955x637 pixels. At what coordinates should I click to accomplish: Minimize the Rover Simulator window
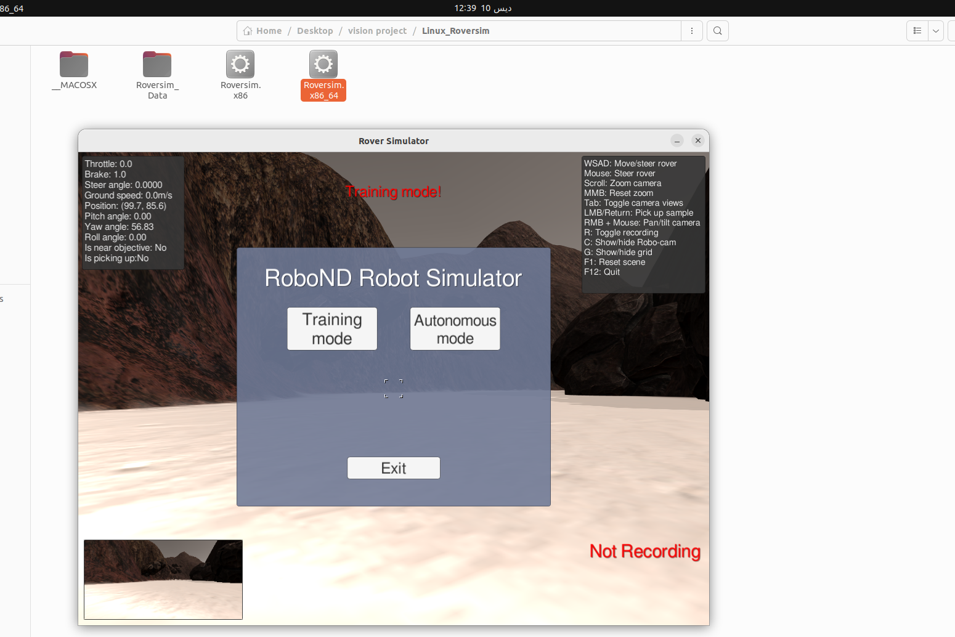[x=677, y=140]
